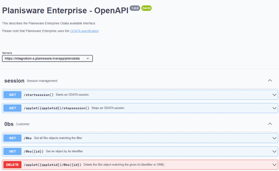Click GET button for /0bs filter
Screen dimensions: 279x171
point(12,138)
